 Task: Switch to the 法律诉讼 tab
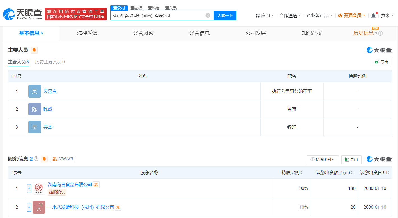(x=87, y=33)
